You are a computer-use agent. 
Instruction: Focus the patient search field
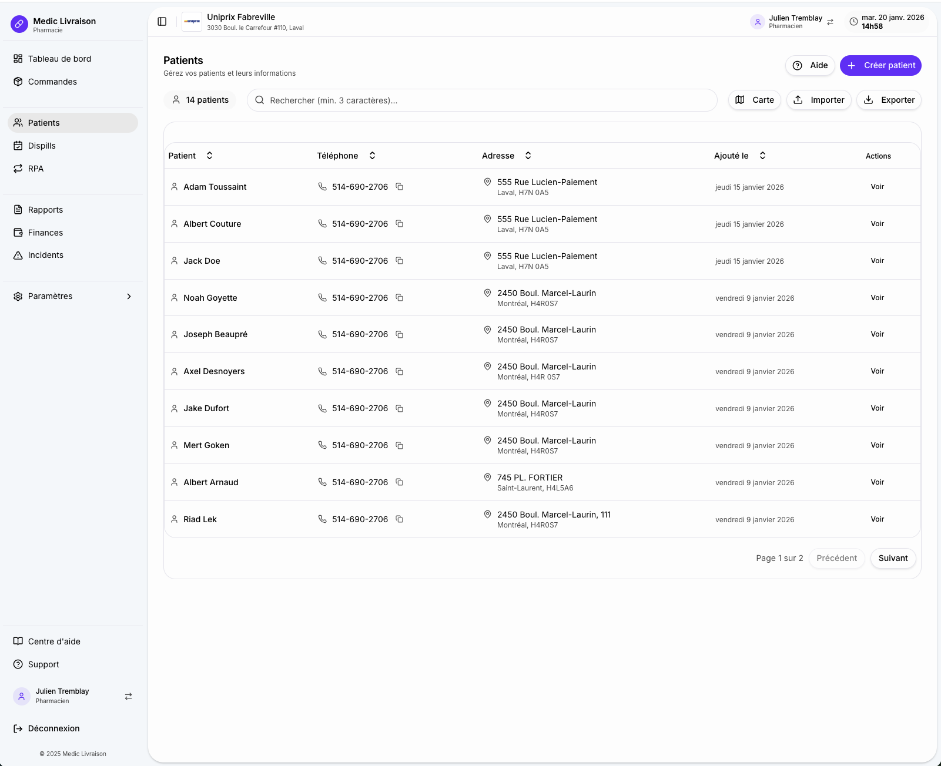[x=482, y=100]
